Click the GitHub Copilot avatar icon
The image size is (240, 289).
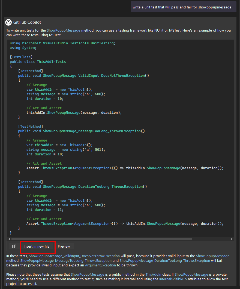coord(8,22)
